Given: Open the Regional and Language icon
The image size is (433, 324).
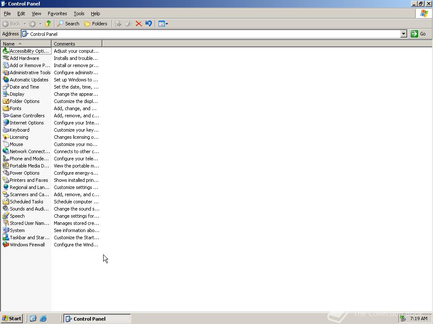Looking at the screenshot, I should (x=6, y=187).
